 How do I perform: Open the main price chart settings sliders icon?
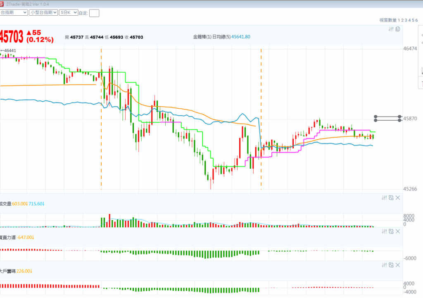click(x=391, y=29)
